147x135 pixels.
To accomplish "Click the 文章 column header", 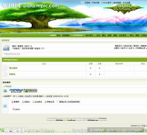I will tap(99, 64).
